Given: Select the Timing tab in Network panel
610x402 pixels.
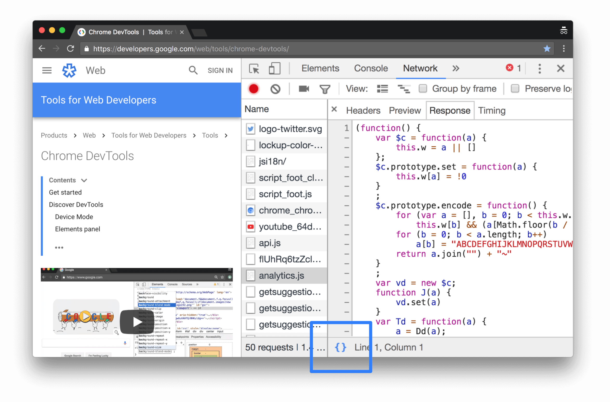Looking at the screenshot, I should pyautogui.click(x=492, y=110).
